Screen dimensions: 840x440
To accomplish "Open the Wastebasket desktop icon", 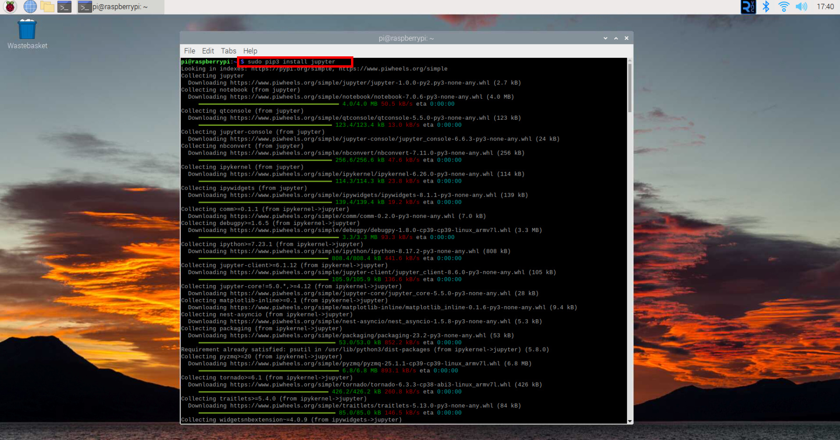I will click(27, 34).
